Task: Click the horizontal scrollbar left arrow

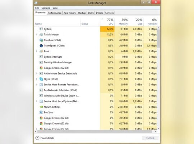Action: point(36,131)
